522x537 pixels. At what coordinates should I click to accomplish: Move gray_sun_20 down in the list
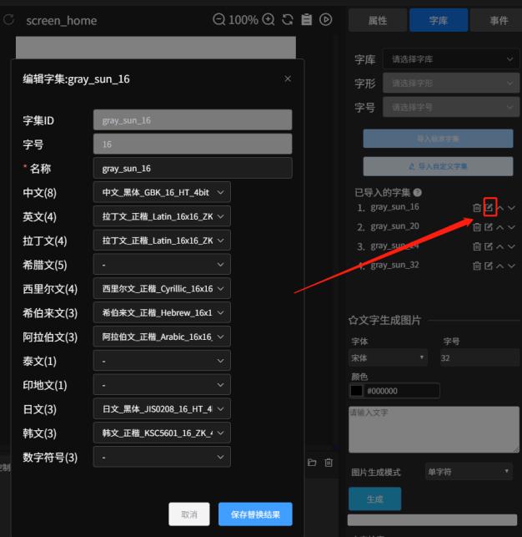pyautogui.click(x=511, y=226)
